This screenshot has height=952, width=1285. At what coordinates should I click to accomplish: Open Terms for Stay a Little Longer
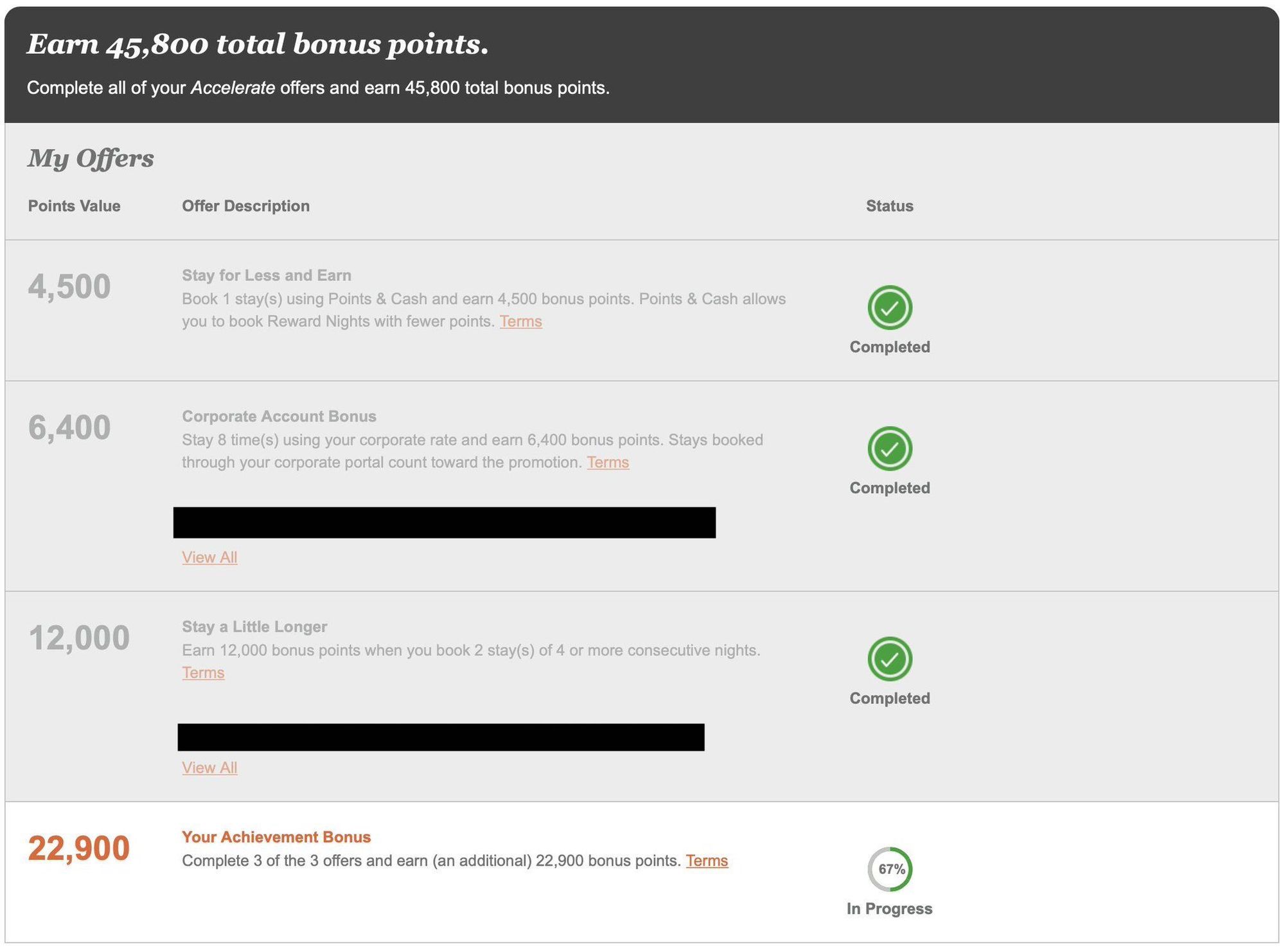pos(203,672)
